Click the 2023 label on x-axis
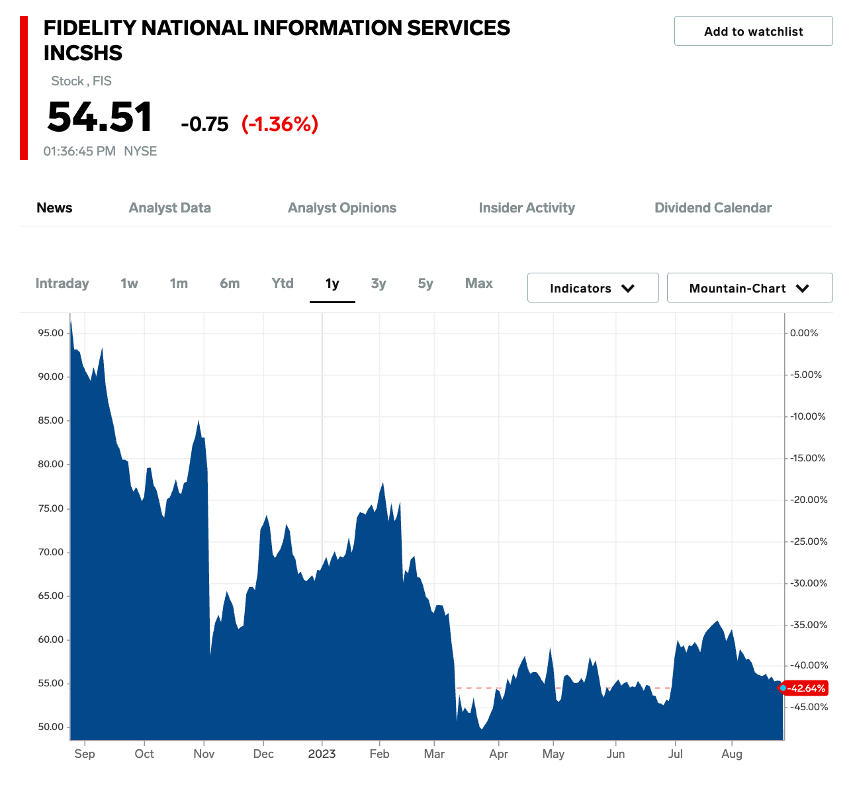851x785 pixels. pos(322,754)
